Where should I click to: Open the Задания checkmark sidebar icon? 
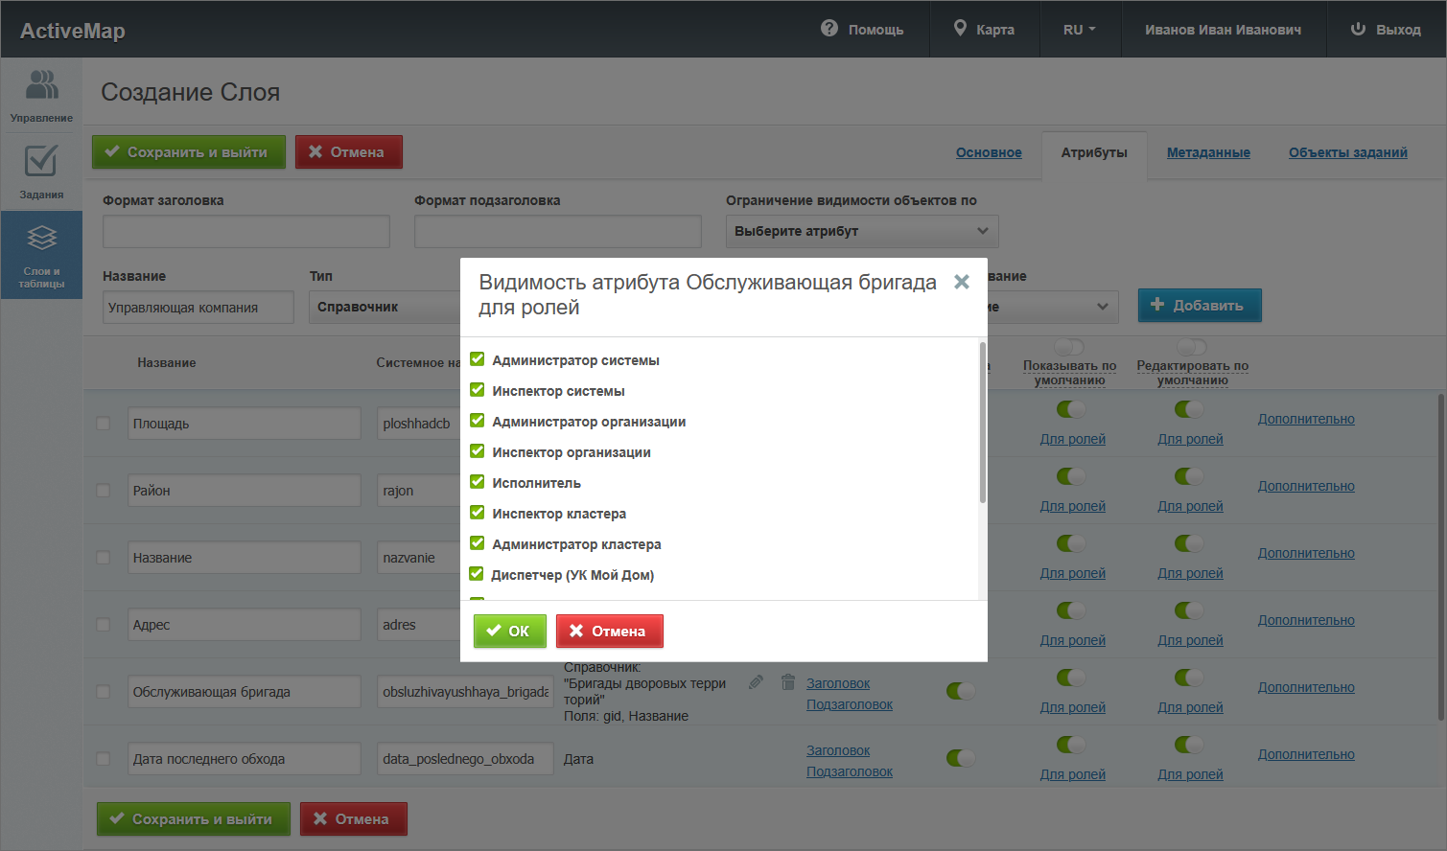41,161
